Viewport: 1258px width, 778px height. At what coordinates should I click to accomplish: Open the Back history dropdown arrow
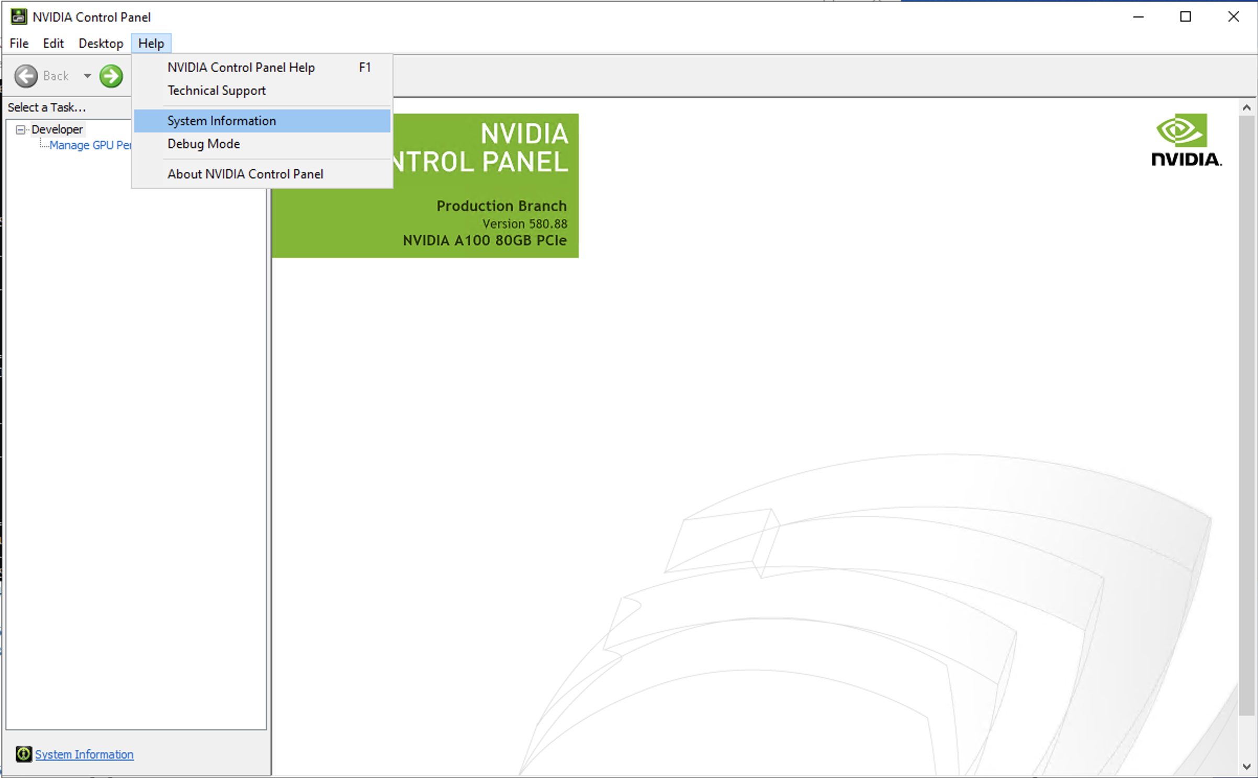(87, 76)
